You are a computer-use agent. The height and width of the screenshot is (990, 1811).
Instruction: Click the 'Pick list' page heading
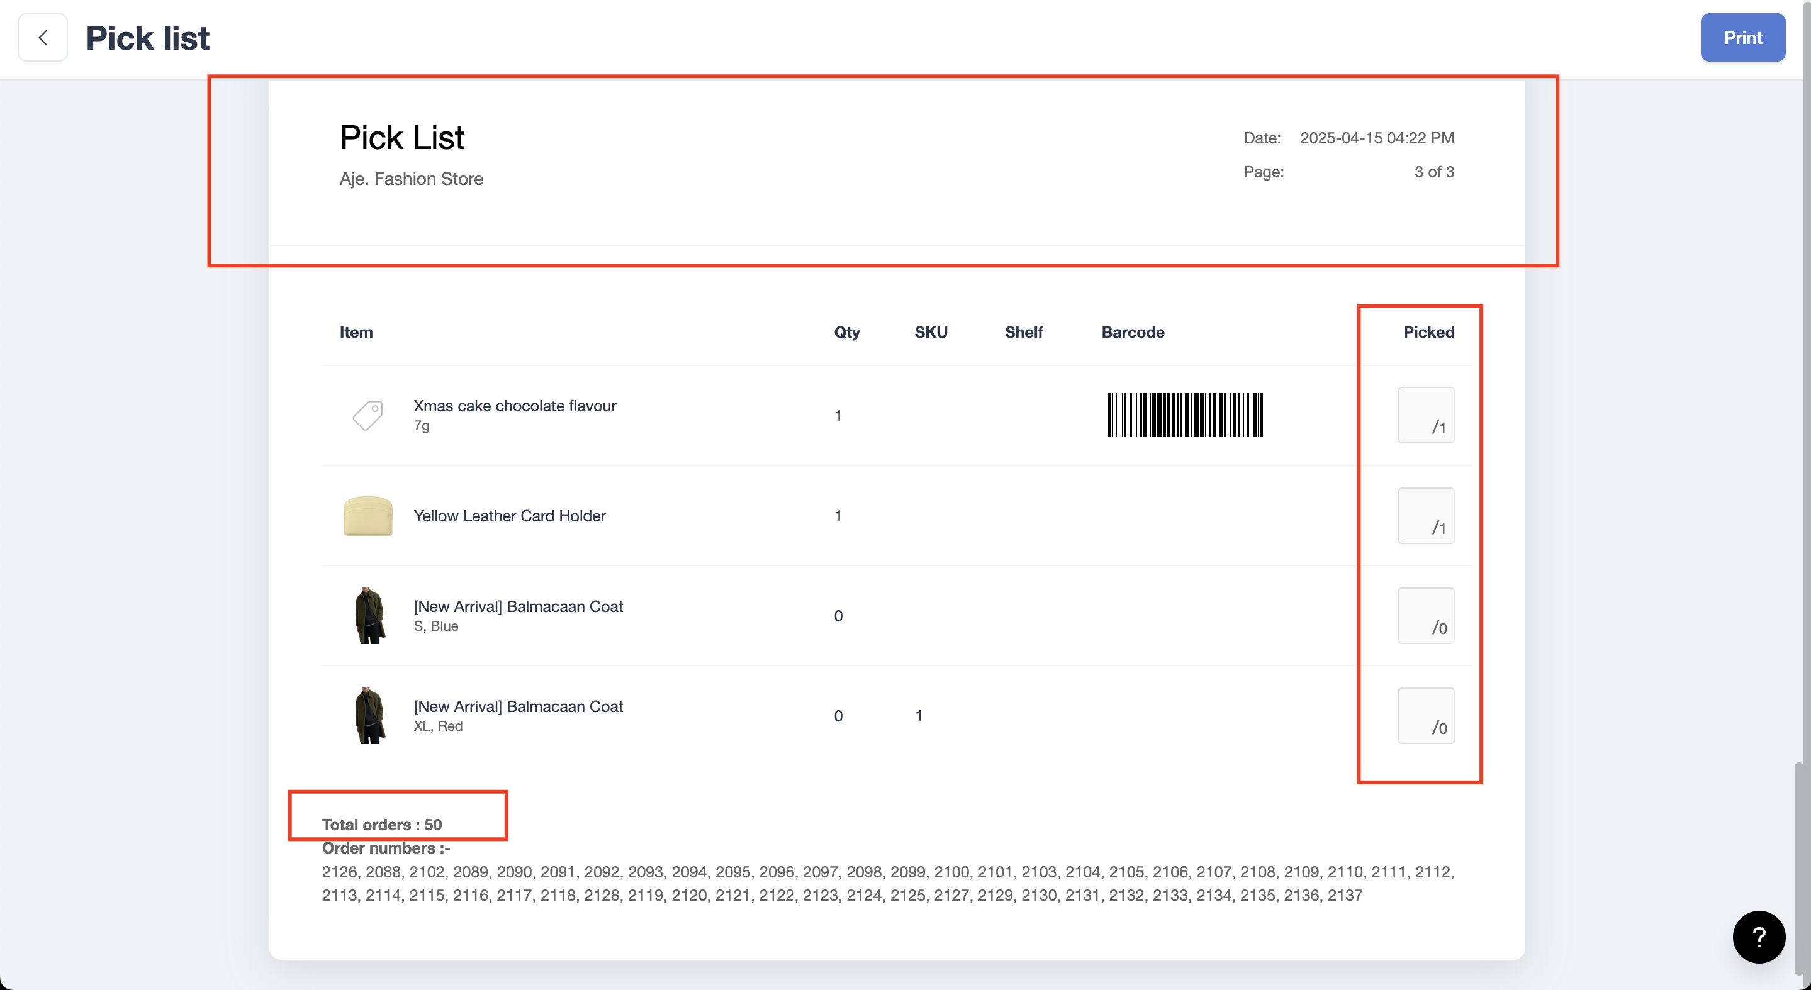[147, 38]
